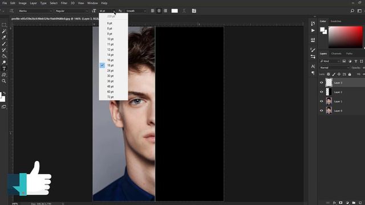Viewport: 365px width, 205px height.
Task: Click the text color swatch
Action: click(175, 11)
